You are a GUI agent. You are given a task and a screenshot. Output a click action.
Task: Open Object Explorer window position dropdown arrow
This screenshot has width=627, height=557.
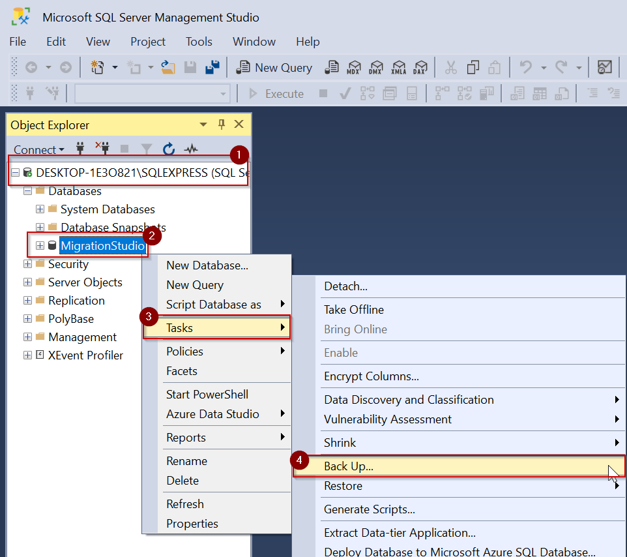203,125
